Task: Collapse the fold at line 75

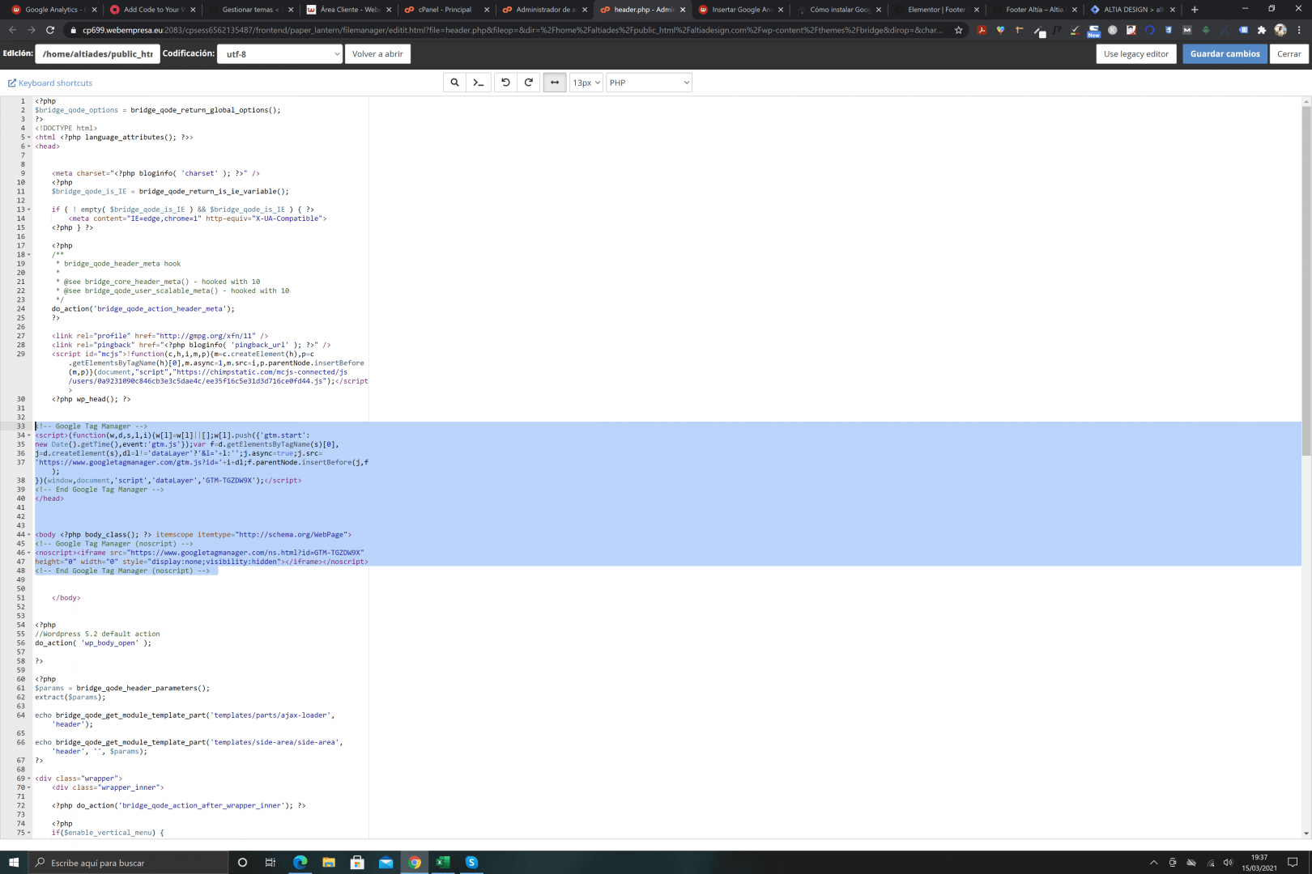Action: pos(29,833)
